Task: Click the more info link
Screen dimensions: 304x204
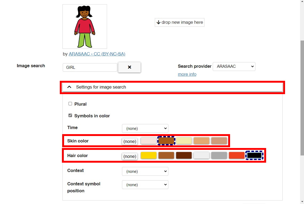Action: (187, 74)
